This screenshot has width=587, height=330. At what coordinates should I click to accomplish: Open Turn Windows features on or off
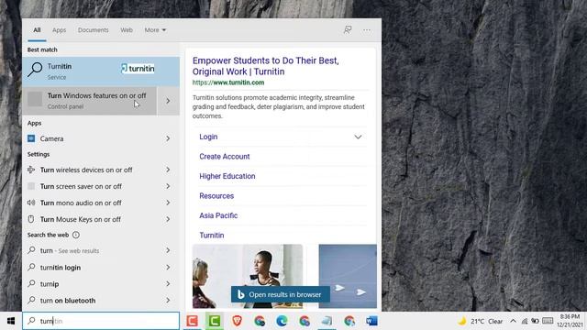click(x=90, y=101)
